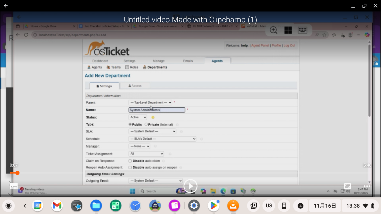Click the video title 'Untitled video Made with Clipchamp (1)'
Viewport: 381px width, 214px height.
coord(190,20)
